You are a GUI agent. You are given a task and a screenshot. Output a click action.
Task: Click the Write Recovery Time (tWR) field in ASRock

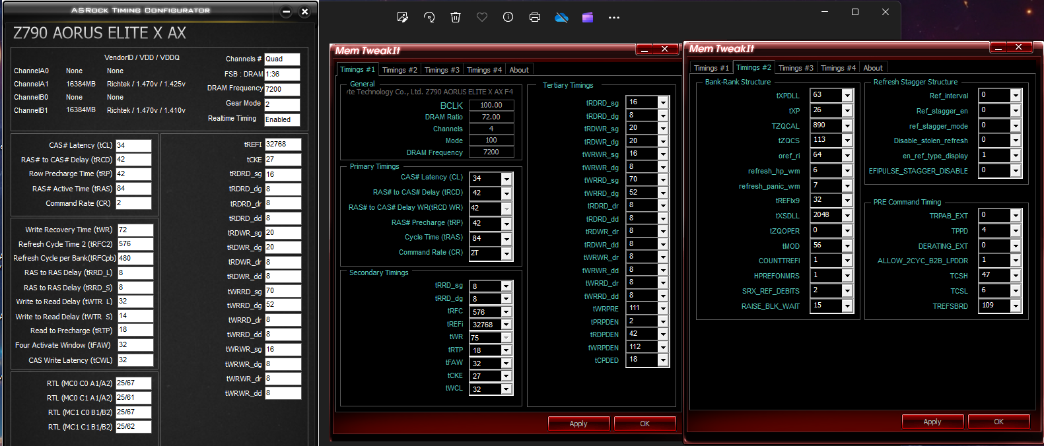pyautogui.click(x=135, y=230)
